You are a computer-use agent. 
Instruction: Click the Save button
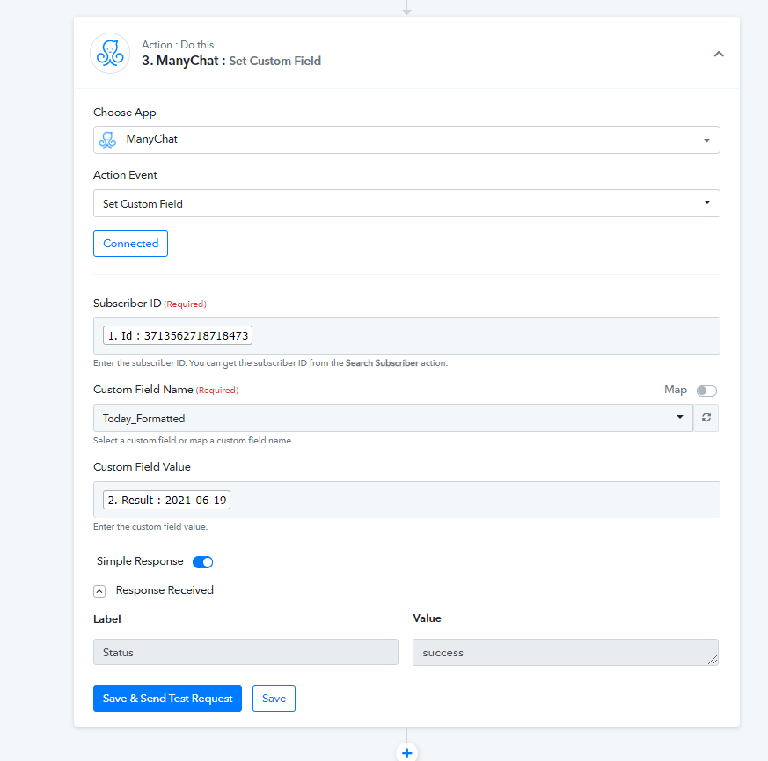274,699
